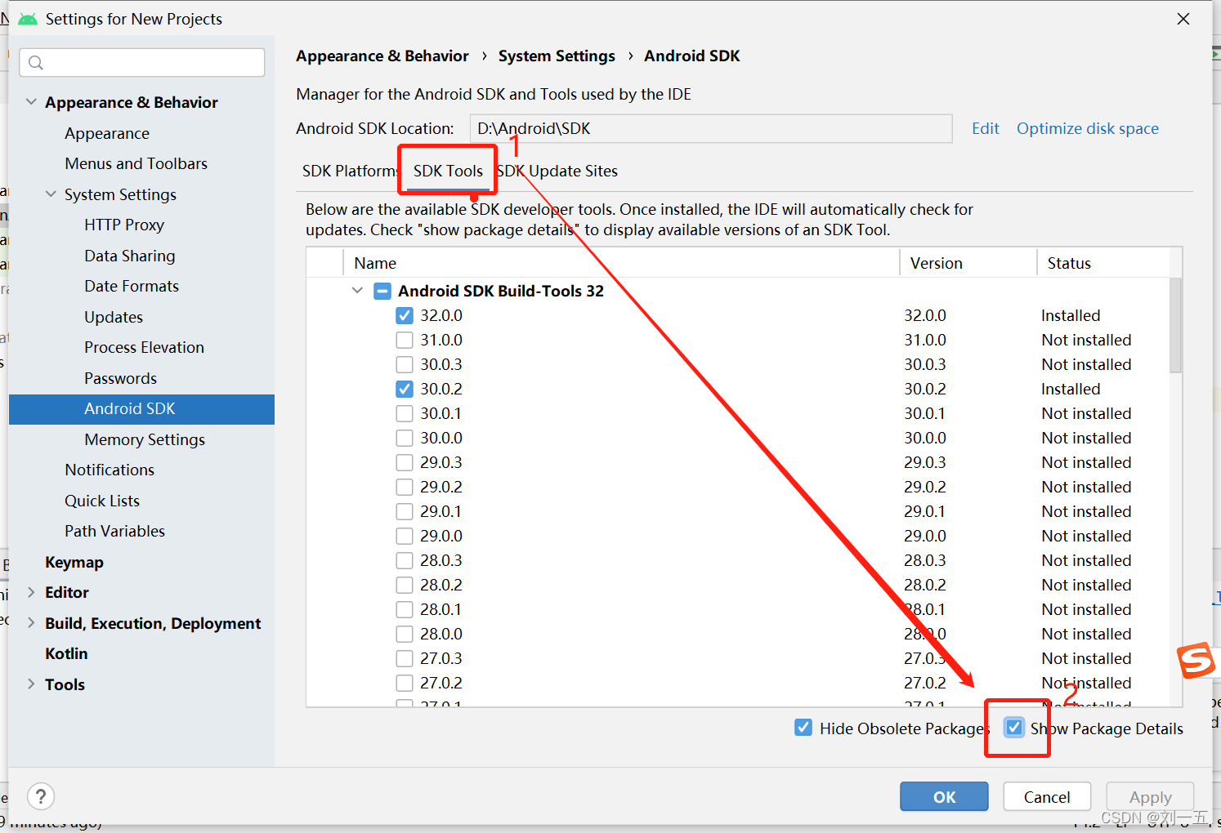Open the SDK Update Sites tab
1221x833 pixels.
click(557, 171)
